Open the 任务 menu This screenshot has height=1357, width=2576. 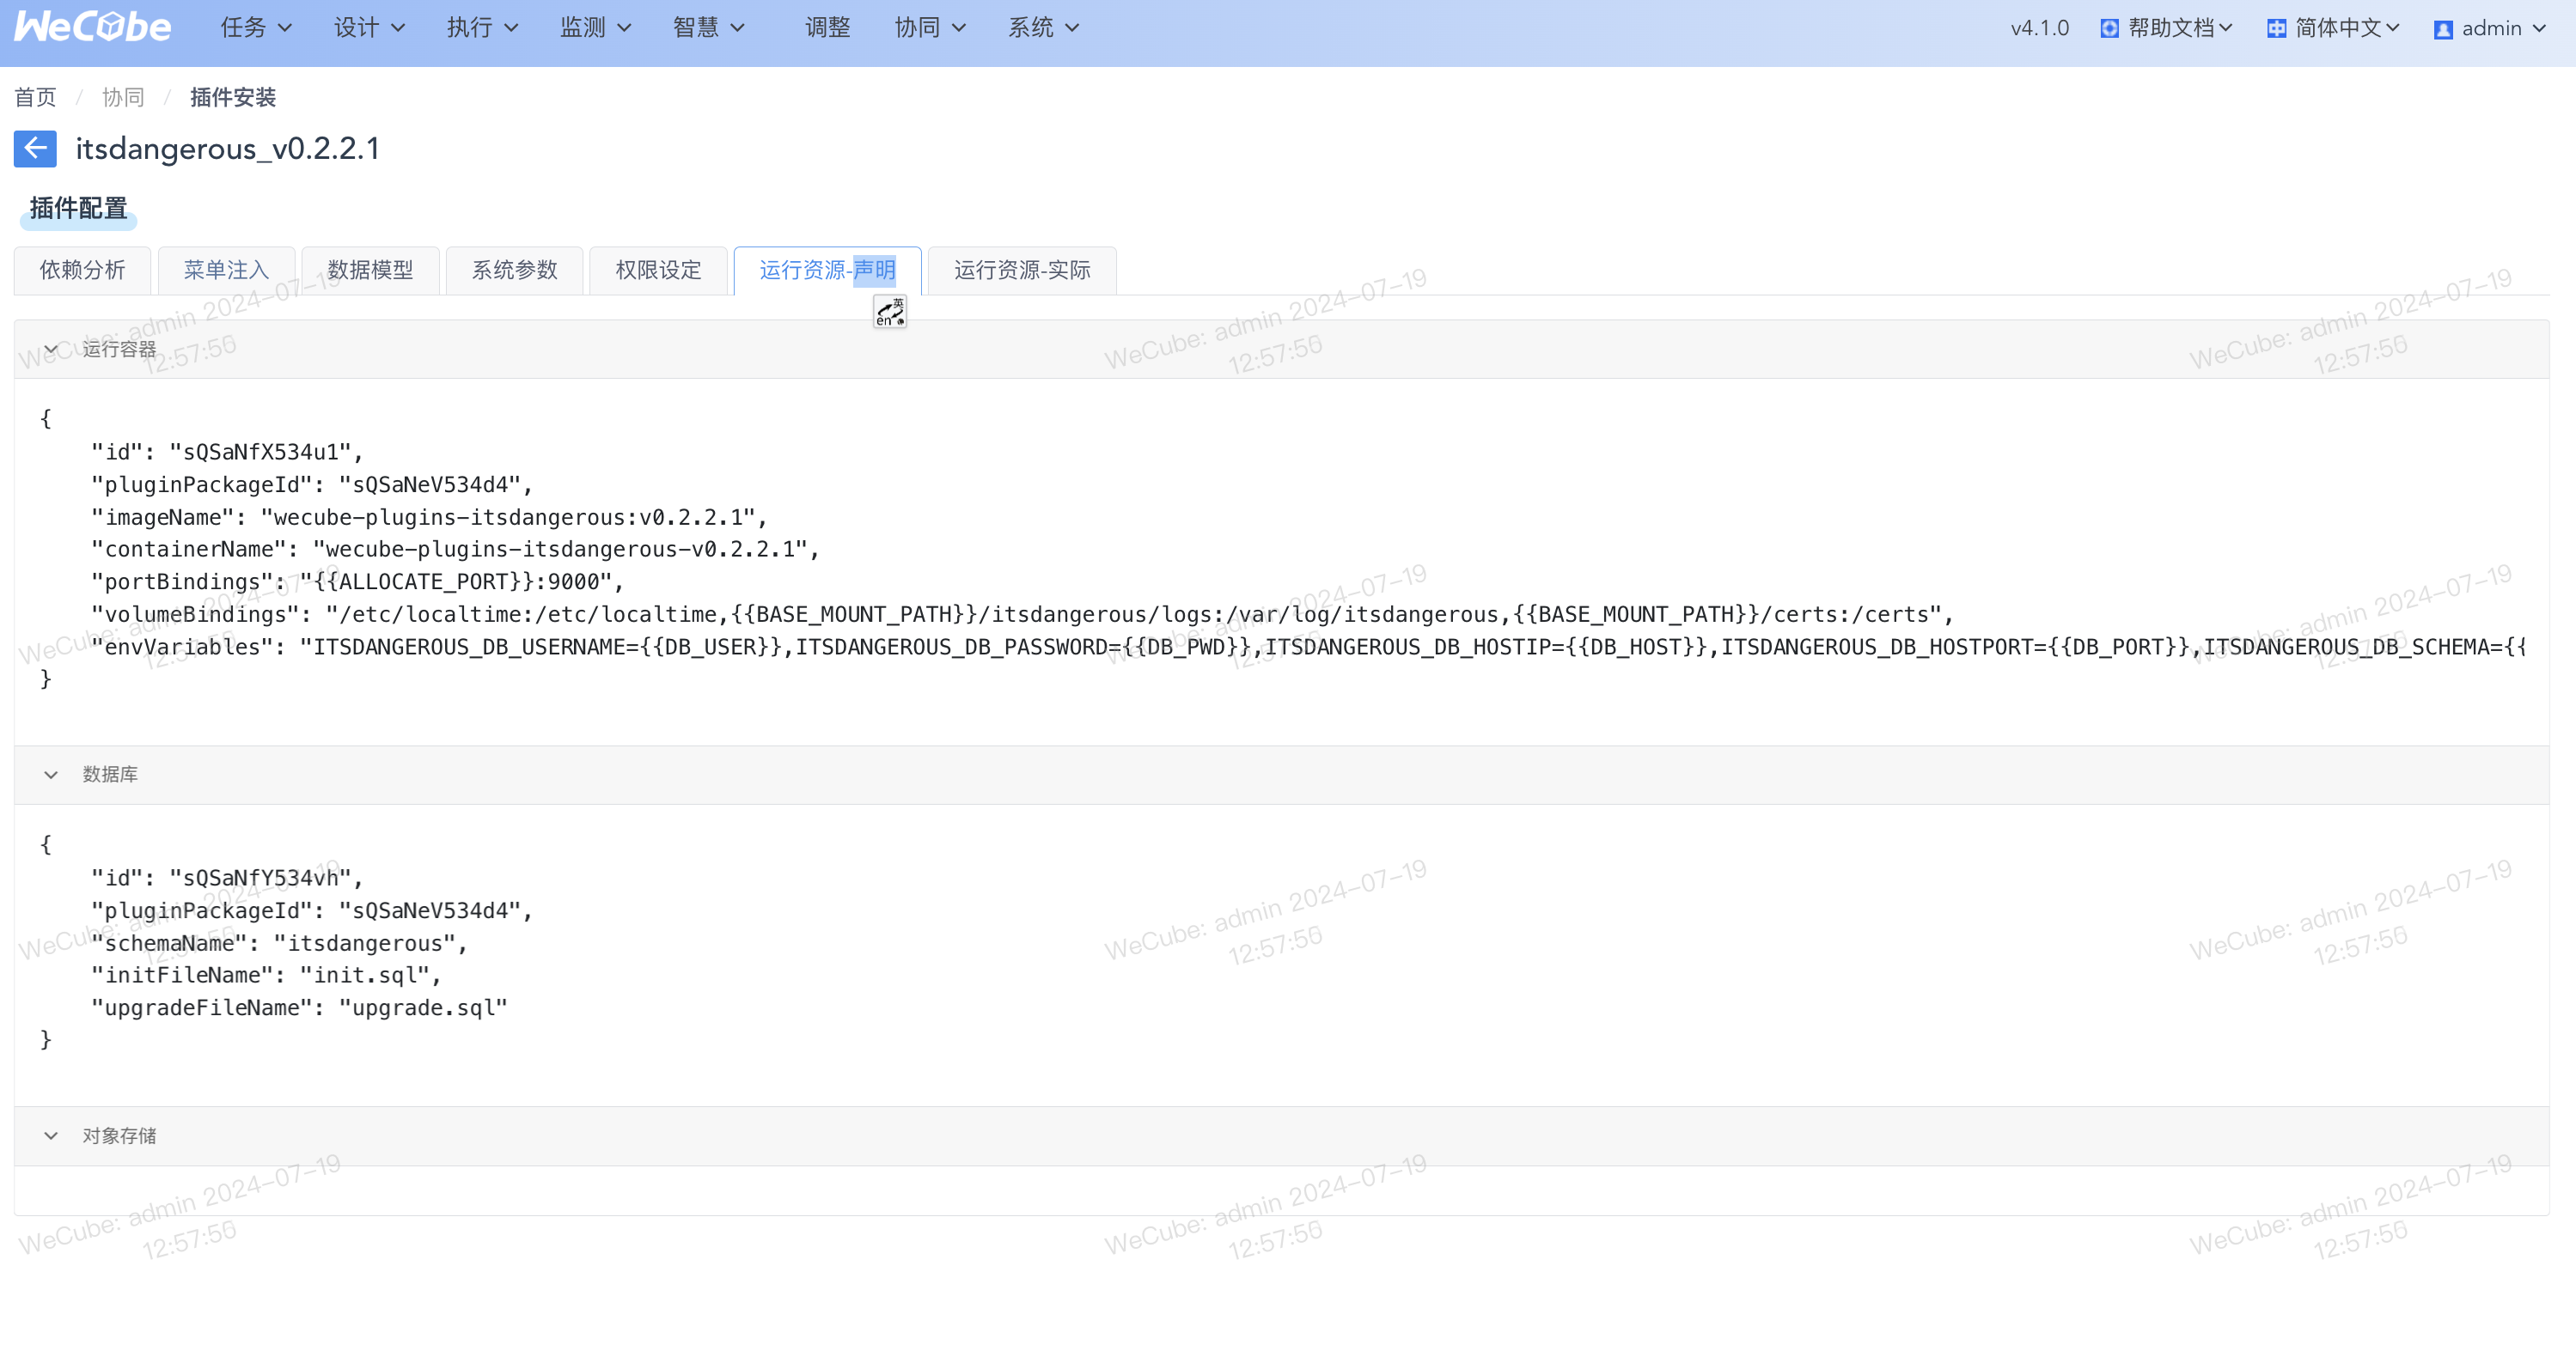point(256,28)
